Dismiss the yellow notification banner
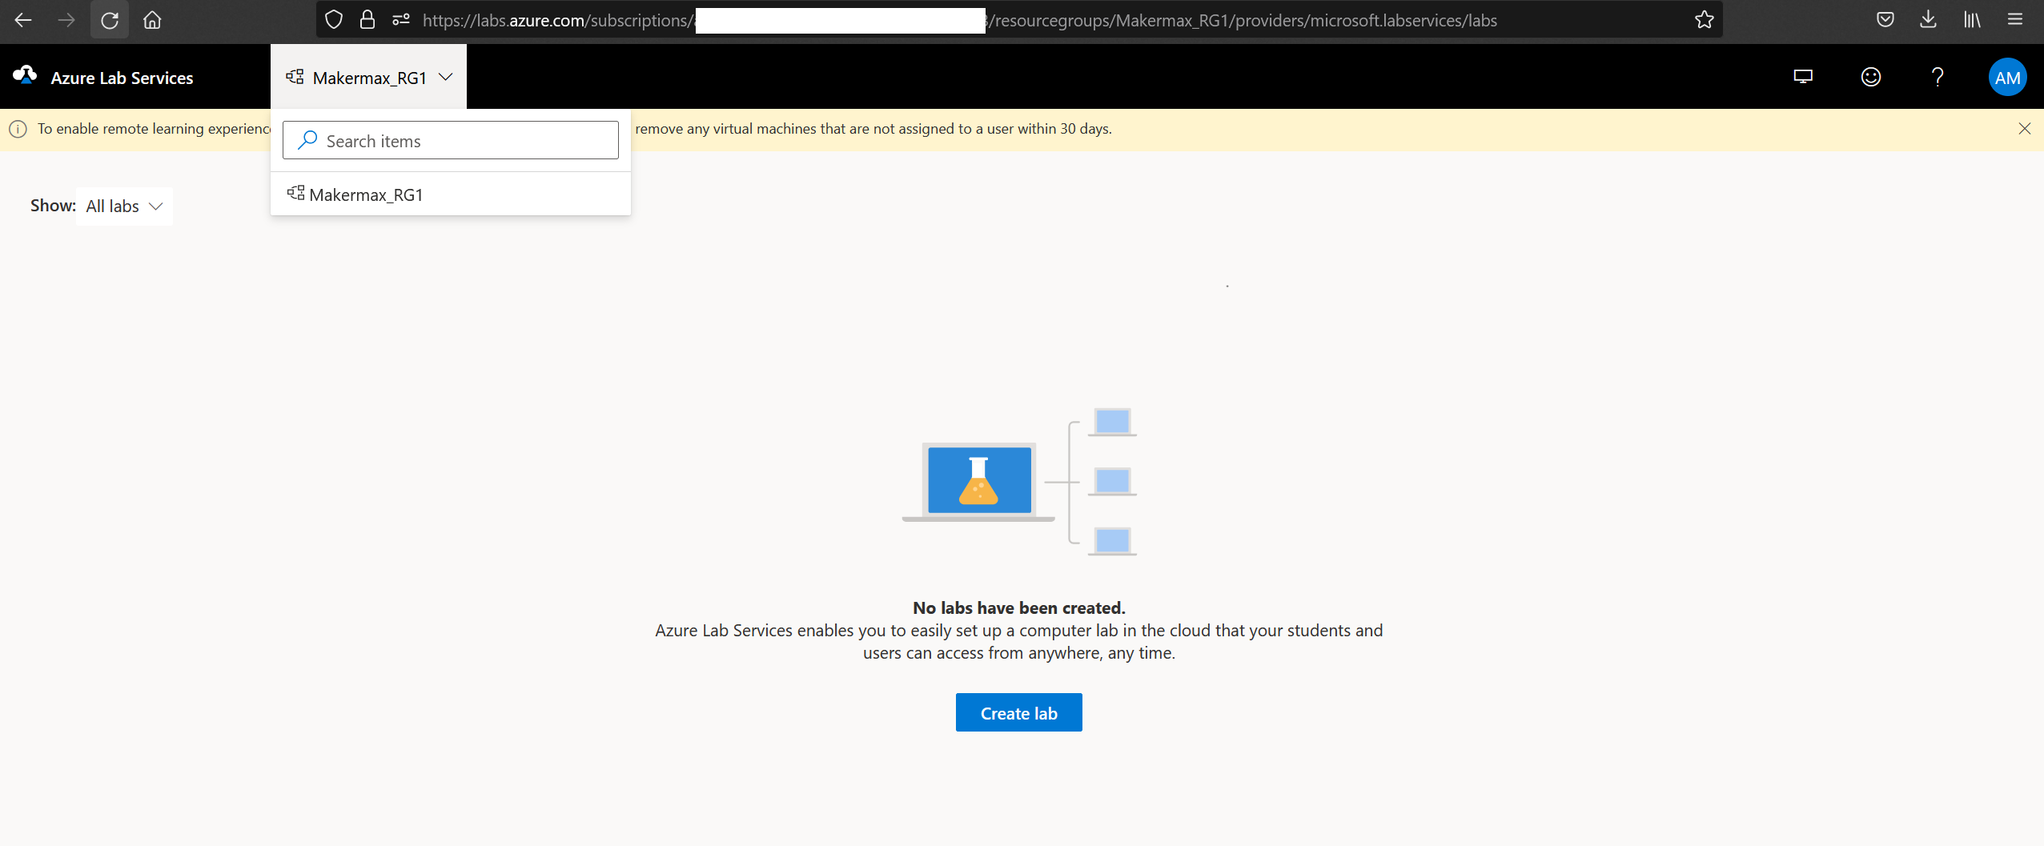This screenshot has width=2044, height=846. tap(2025, 129)
